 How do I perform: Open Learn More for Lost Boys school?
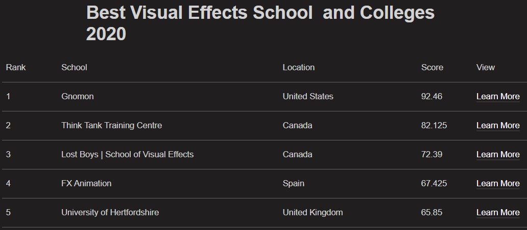point(498,155)
